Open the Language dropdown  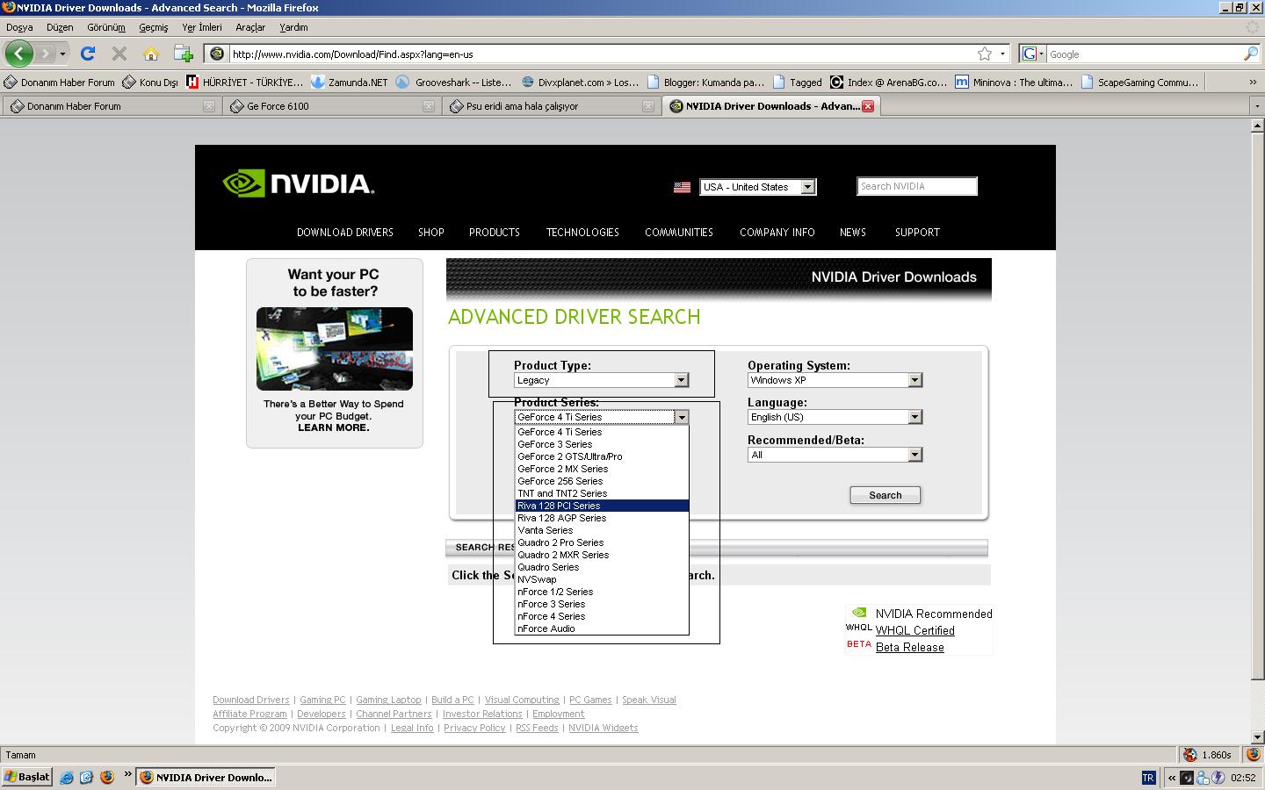[835, 417]
